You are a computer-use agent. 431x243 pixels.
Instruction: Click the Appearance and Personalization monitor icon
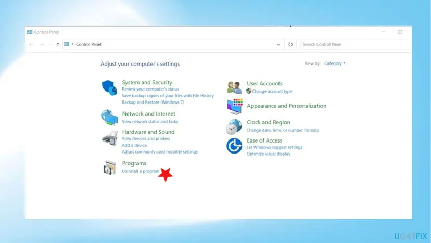[234, 106]
